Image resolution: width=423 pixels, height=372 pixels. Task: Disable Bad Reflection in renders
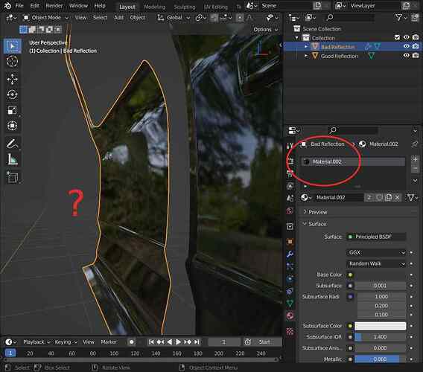pyautogui.click(x=416, y=46)
